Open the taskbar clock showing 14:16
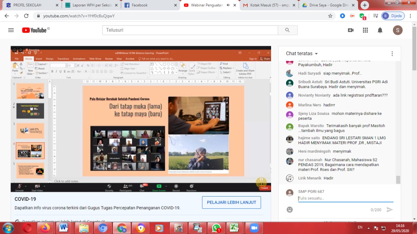This screenshot has width=417, height=234. pyautogui.click(x=400, y=228)
